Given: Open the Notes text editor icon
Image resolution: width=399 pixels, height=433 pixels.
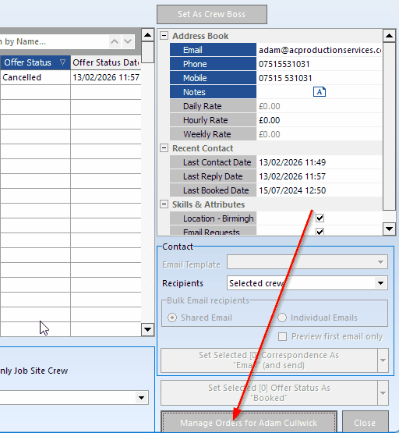Looking at the screenshot, I should click(x=320, y=92).
